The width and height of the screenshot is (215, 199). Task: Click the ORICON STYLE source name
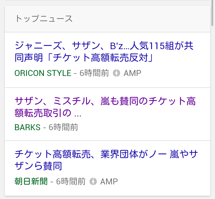[43, 73]
